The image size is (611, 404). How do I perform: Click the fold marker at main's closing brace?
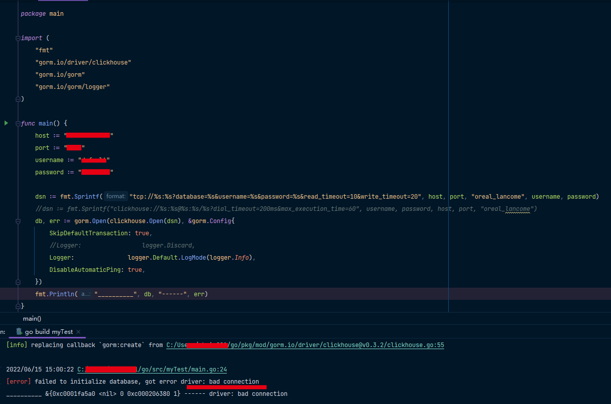coord(18,306)
